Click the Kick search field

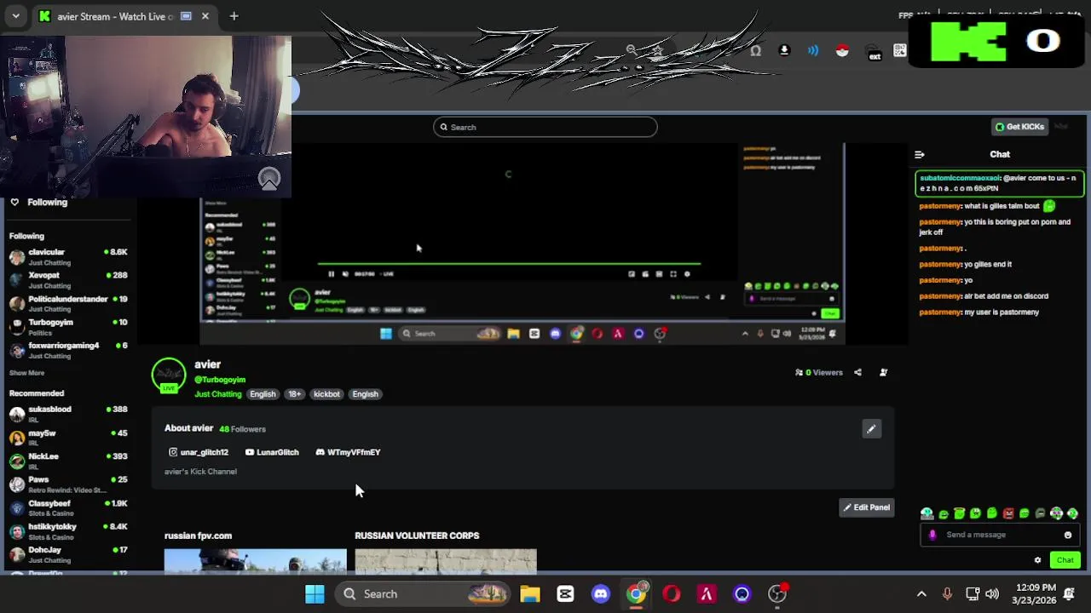(545, 127)
